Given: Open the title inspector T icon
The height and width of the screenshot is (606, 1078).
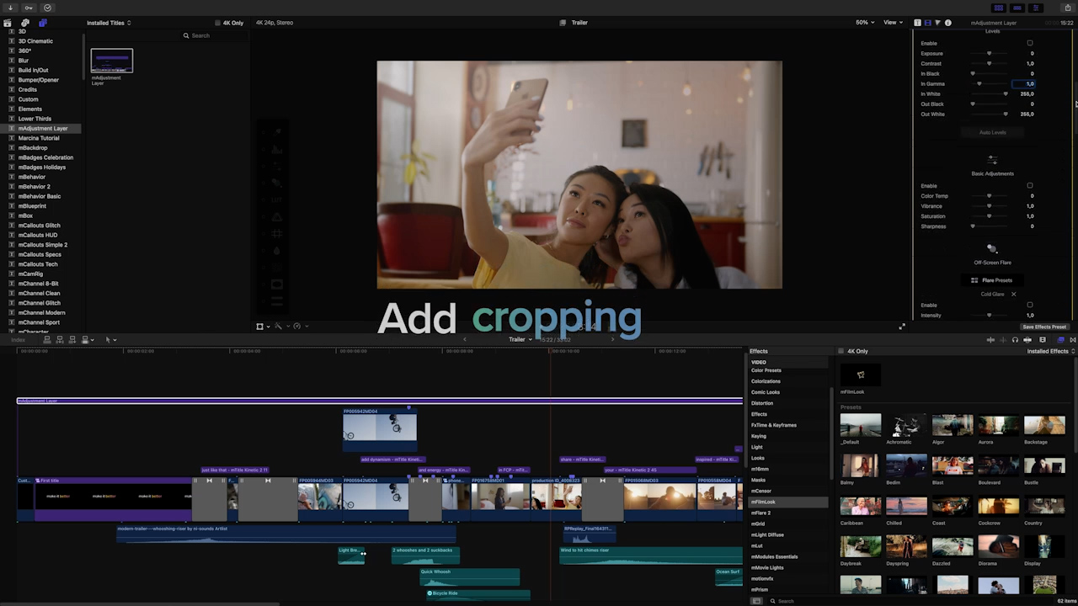Looking at the screenshot, I should (917, 23).
